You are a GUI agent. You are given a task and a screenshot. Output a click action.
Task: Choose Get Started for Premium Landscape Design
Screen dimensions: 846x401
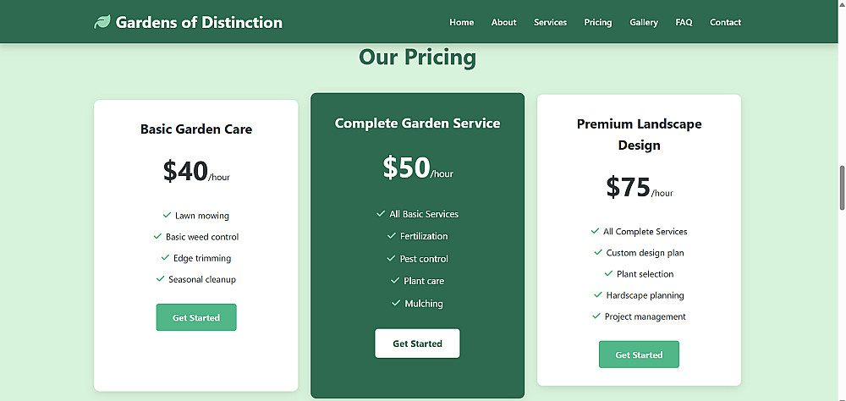639,354
